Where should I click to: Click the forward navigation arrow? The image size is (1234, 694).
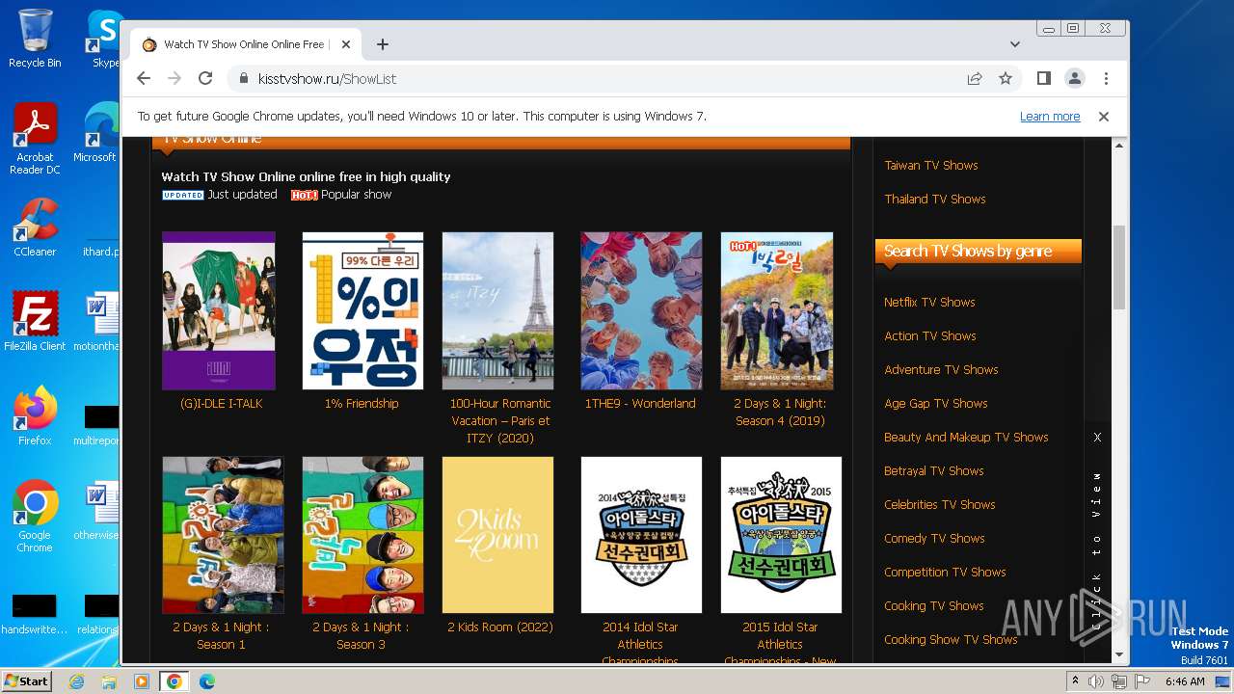pos(174,78)
